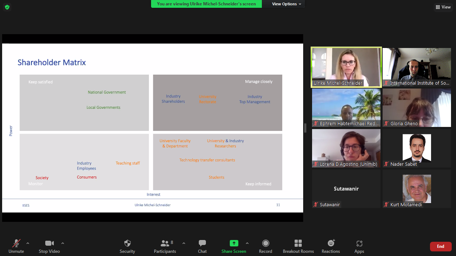Click the 'Interest' axis label
Image resolution: width=456 pixels, height=256 pixels.
click(154, 194)
